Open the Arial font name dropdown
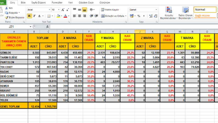The width and height of the screenshot is (218, 123). tap(49, 10)
